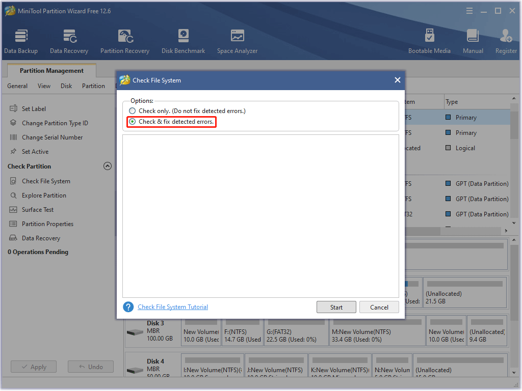Switch to the Partition Management tab
Viewport: 522px width, 391px height.
[51, 71]
